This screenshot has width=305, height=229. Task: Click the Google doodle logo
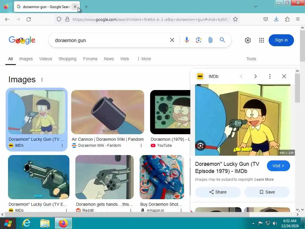(x=22, y=40)
